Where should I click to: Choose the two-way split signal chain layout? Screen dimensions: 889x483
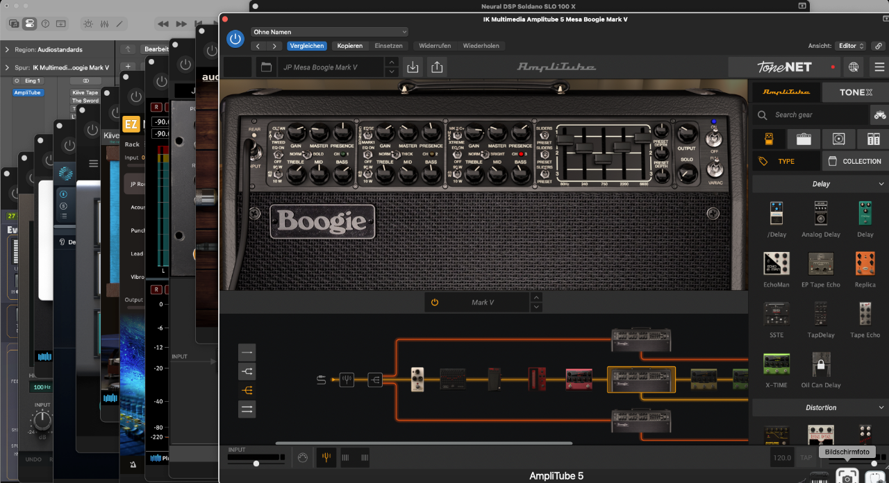247,371
